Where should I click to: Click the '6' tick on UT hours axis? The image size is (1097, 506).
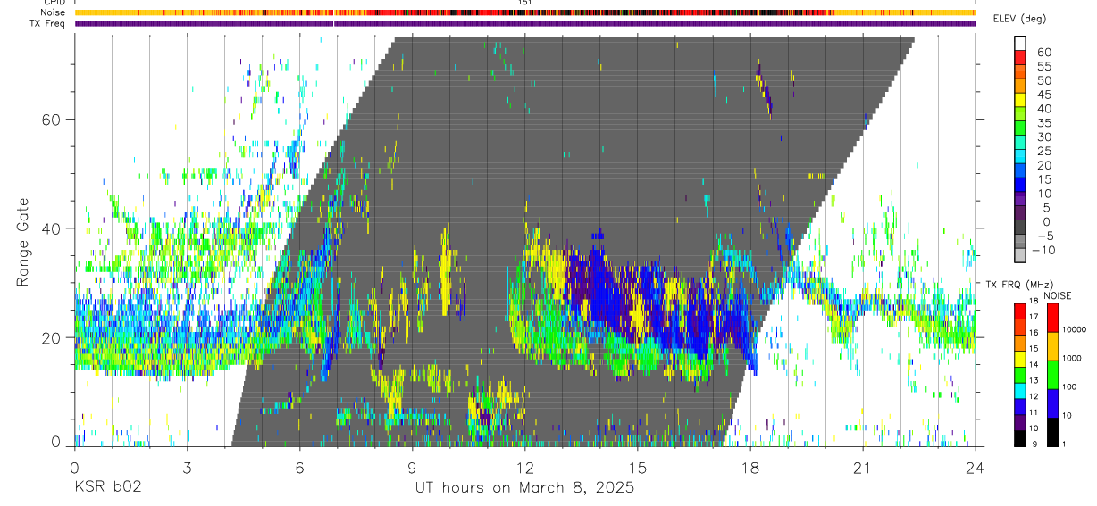click(299, 468)
